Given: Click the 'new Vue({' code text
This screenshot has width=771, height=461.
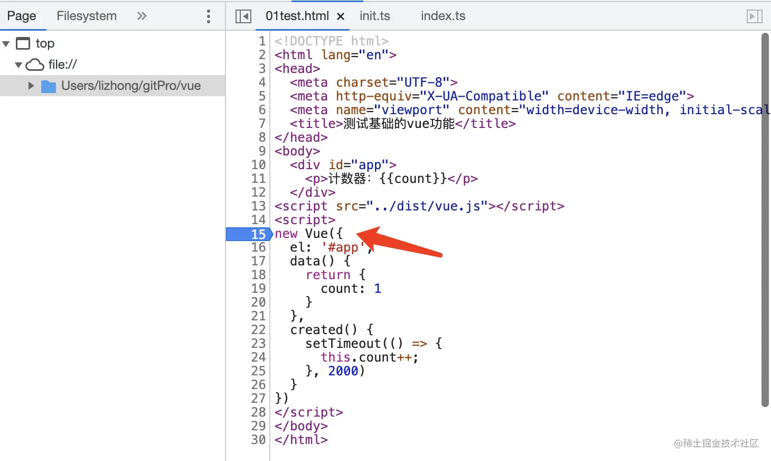Looking at the screenshot, I should (309, 234).
